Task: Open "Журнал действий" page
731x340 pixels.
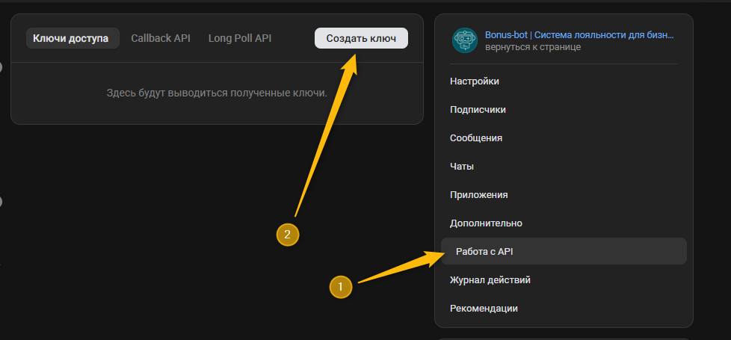Action: (x=490, y=280)
